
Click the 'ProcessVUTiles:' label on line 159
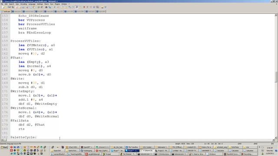tap(26, 41)
